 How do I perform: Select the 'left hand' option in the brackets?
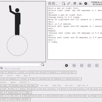[44, 86]
